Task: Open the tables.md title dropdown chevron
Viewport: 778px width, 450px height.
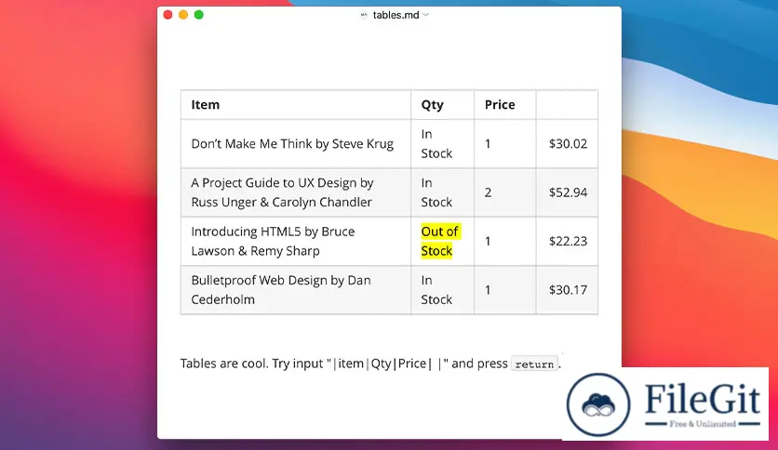Action: coord(425,15)
